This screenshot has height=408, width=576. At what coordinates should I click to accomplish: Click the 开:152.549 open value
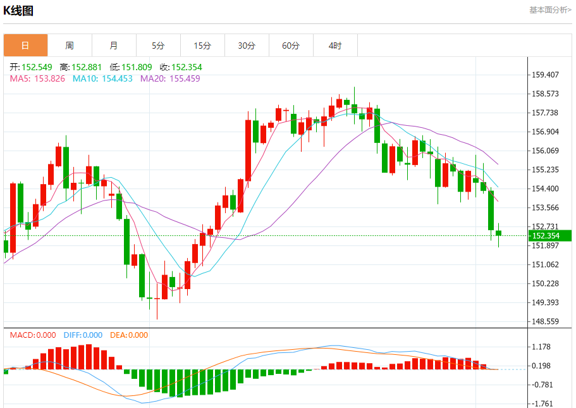pyautogui.click(x=31, y=67)
